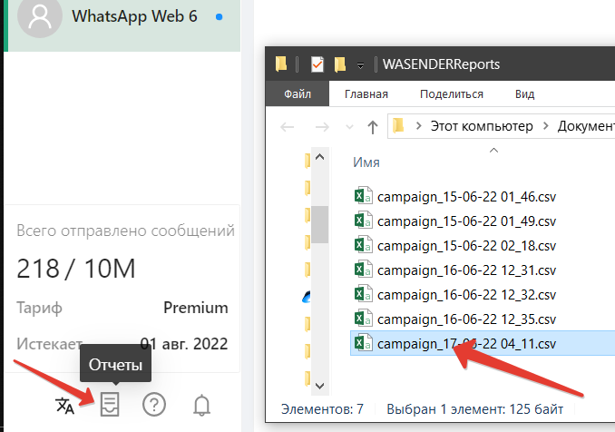Click the translate language icon

[64, 405]
